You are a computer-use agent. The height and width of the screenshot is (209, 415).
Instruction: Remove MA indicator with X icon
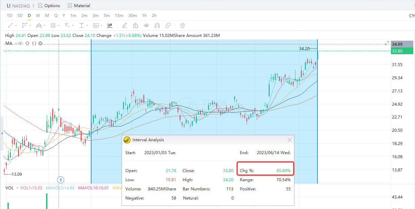(x=40, y=43)
